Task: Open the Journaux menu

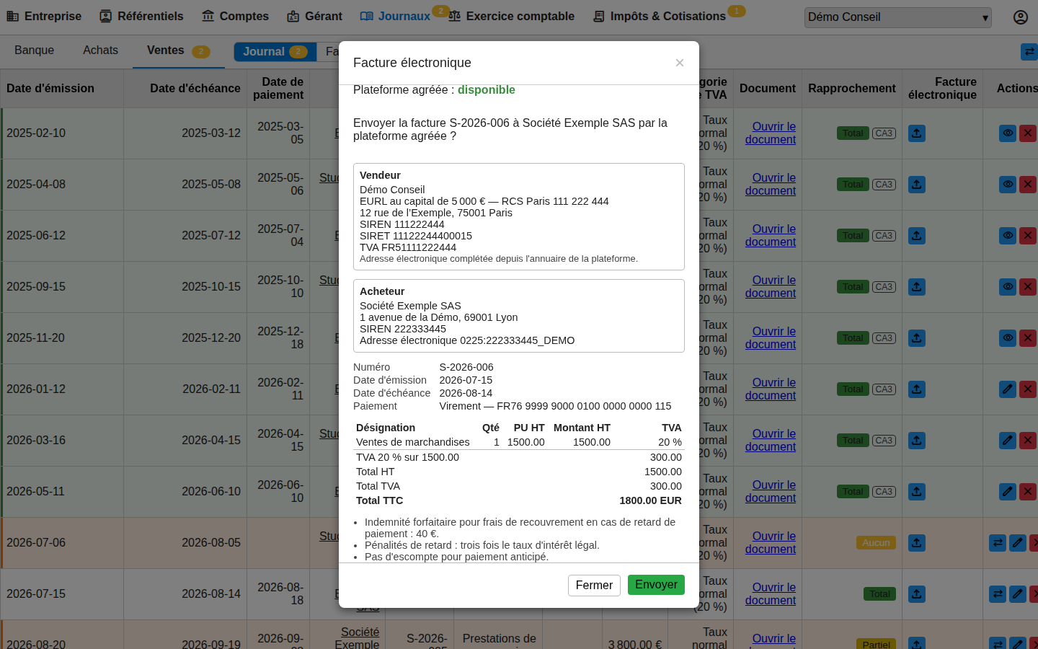Action: (395, 16)
